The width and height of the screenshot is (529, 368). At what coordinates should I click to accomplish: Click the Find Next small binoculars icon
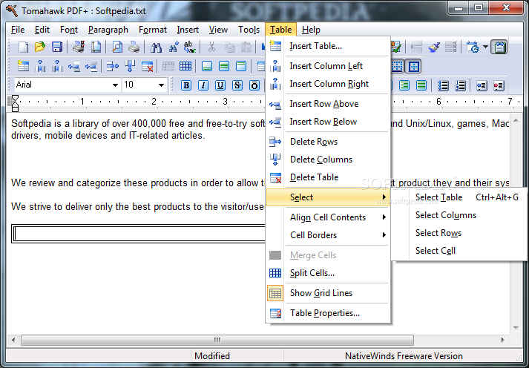(x=173, y=47)
